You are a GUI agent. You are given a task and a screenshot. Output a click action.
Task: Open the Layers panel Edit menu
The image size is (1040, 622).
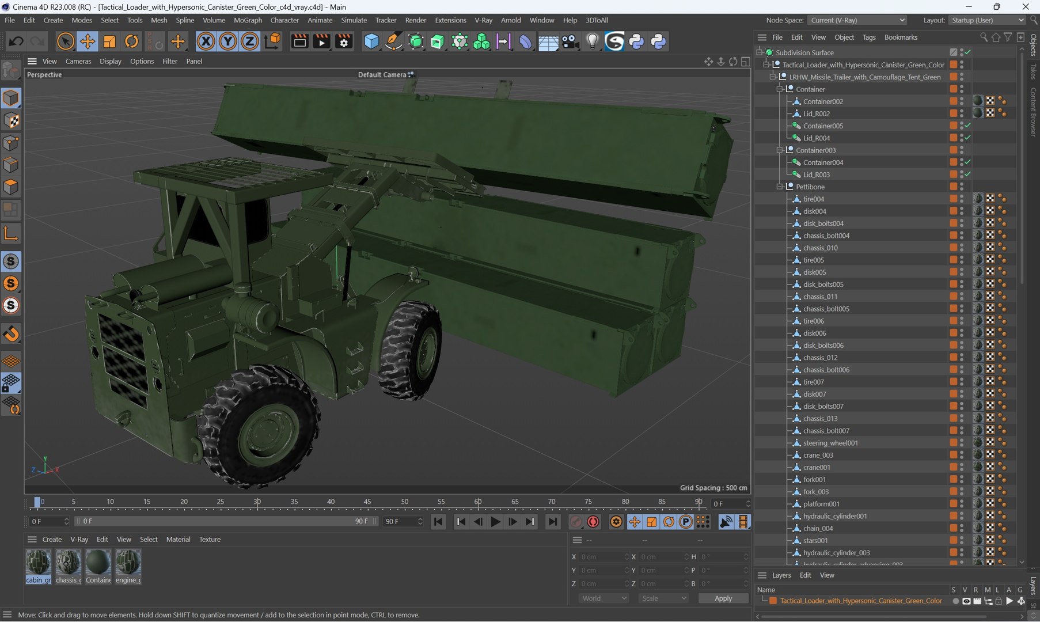[805, 575]
